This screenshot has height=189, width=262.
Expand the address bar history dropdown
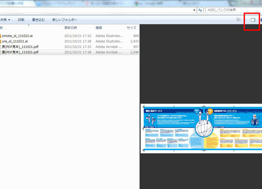[x=194, y=10]
